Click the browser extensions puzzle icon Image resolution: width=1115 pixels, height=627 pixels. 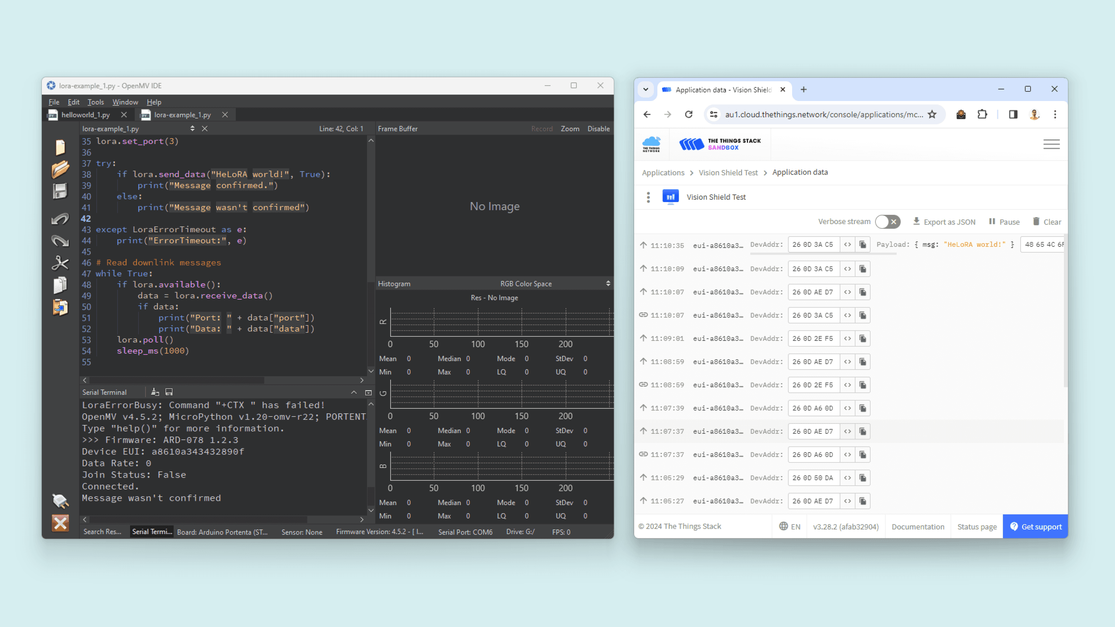point(982,114)
